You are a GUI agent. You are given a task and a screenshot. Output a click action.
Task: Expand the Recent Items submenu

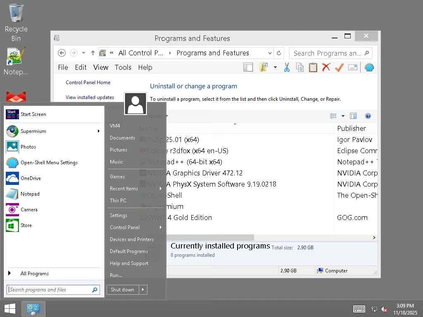click(161, 188)
